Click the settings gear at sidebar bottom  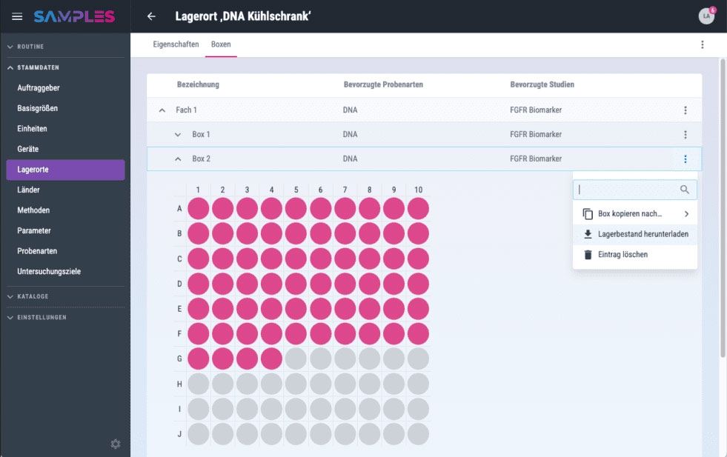[116, 444]
